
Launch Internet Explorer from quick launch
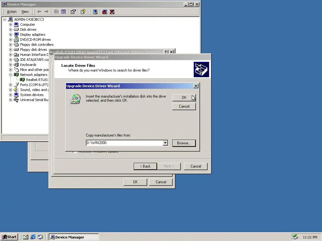pos(33,237)
